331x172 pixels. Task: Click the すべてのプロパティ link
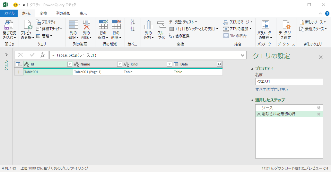click(272, 90)
